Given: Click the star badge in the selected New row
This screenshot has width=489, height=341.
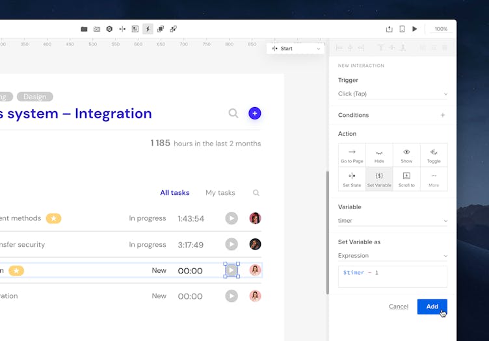Looking at the screenshot, I should pos(16,271).
